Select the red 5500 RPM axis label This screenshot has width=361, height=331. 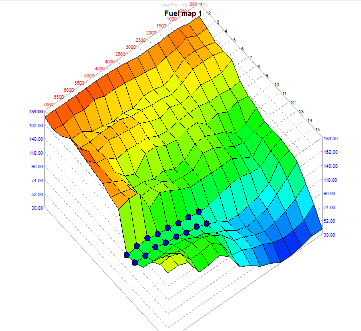(79, 83)
